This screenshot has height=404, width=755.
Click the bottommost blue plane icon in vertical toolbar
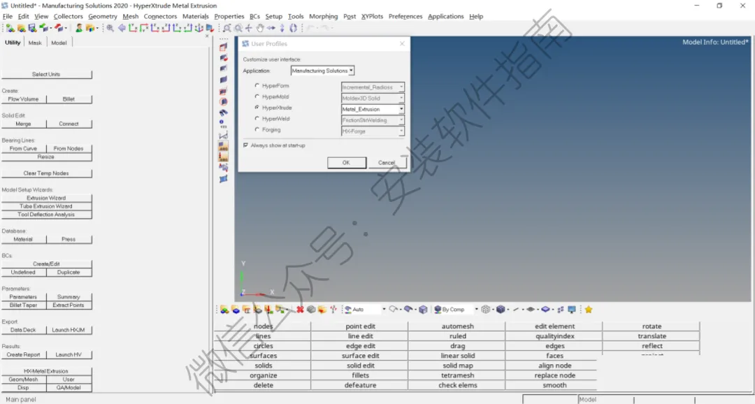click(x=223, y=179)
